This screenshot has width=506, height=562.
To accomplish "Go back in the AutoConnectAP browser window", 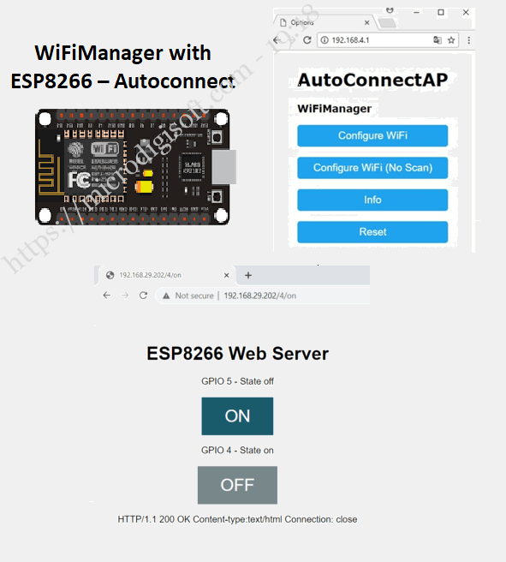I will (x=277, y=40).
